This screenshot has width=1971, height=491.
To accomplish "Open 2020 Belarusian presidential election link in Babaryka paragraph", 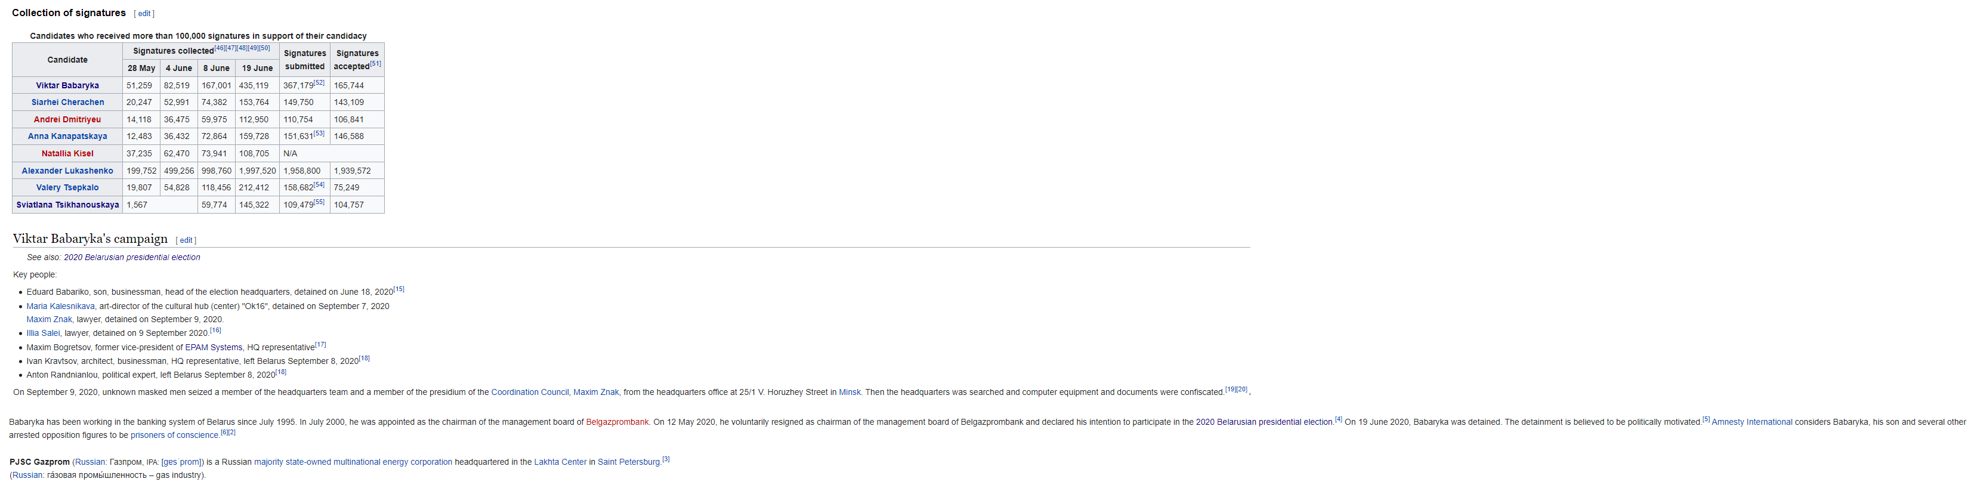I will [x=1265, y=422].
